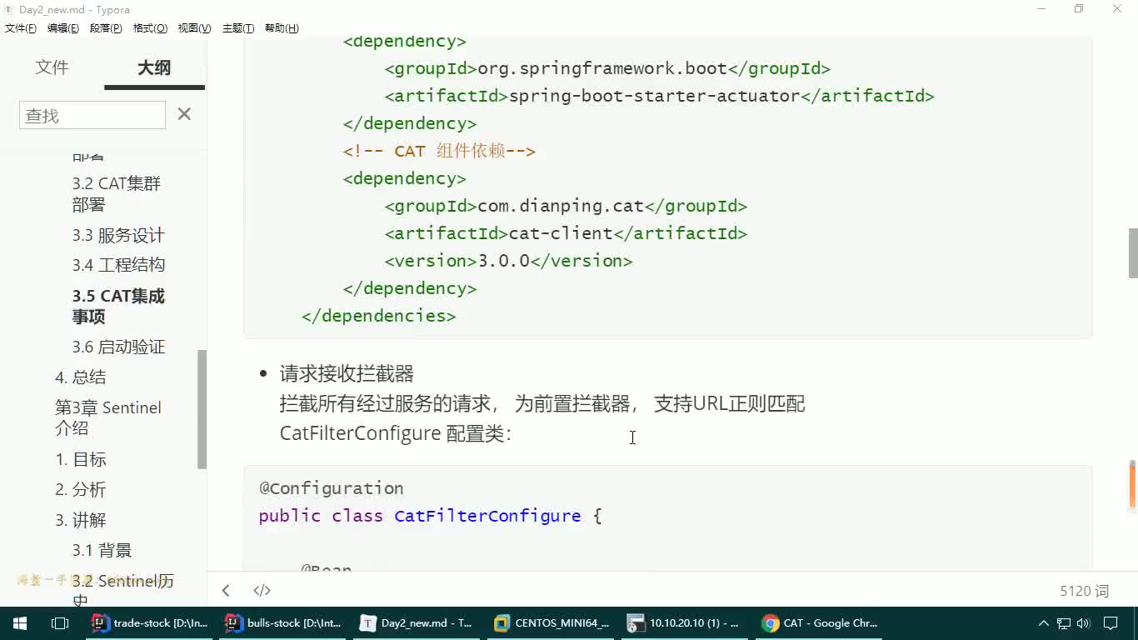This screenshot has width=1138, height=640.
Task: Click the public class CatFilterConfigure line
Action: [x=430, y=516]
